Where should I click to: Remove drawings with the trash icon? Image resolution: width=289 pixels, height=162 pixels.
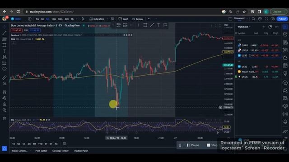click(x=5, y=118)
